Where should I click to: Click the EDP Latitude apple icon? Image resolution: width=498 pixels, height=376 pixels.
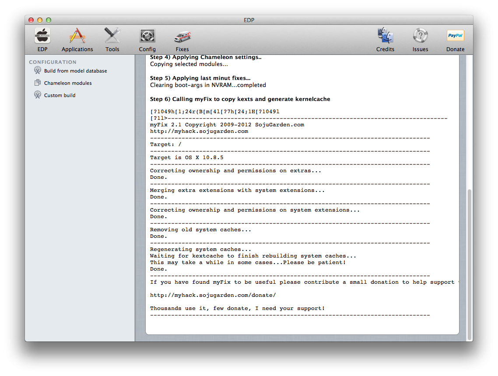pyautogui.click(x=42, y=36)
